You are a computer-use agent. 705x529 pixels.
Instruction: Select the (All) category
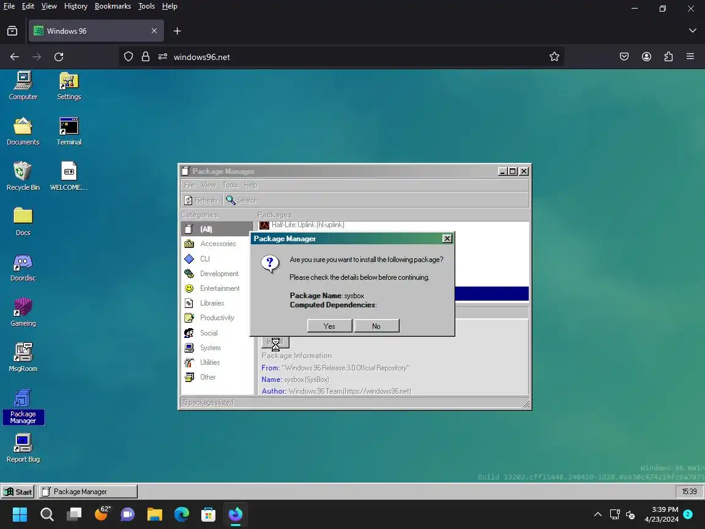(217, 229)
